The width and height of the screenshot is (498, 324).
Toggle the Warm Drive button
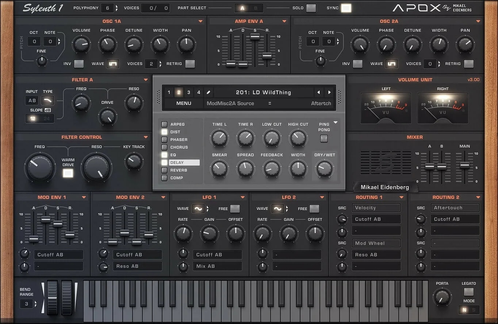68,173
